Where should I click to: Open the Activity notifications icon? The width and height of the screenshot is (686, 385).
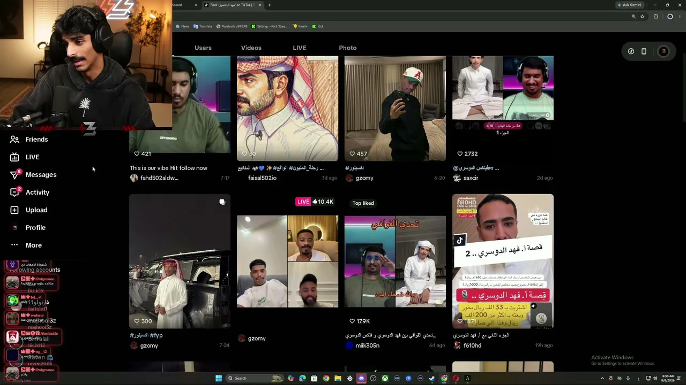[14, 192]
